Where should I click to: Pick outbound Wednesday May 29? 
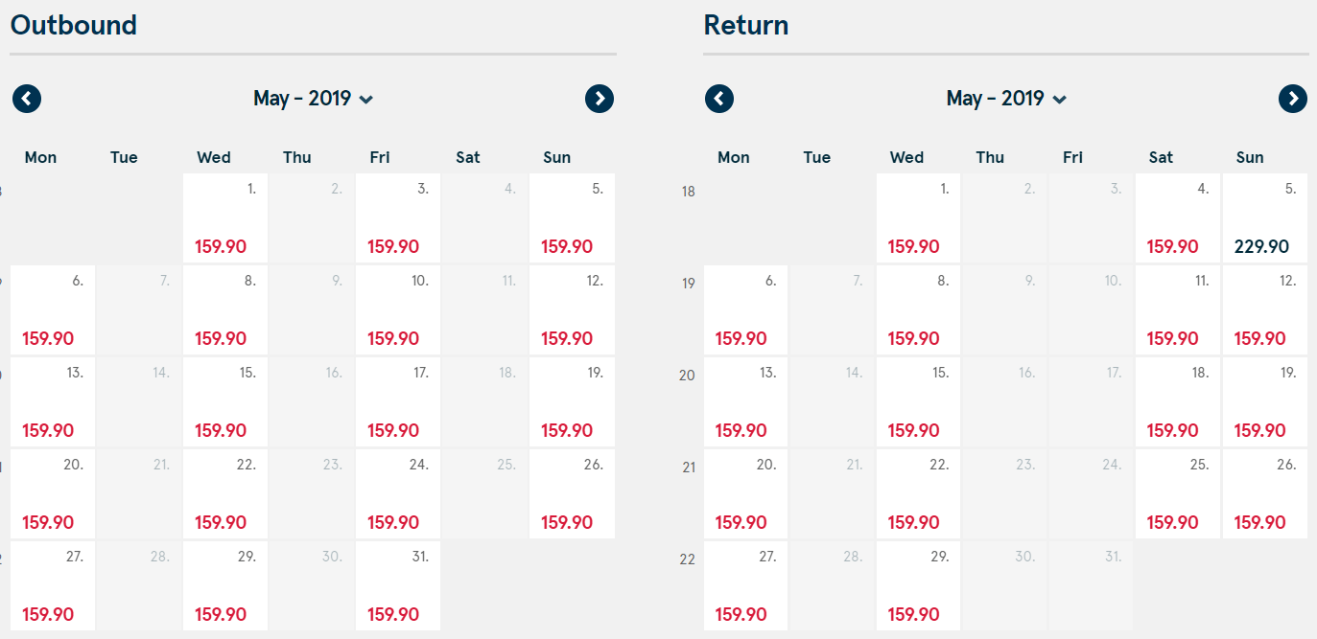pos(225,585)
